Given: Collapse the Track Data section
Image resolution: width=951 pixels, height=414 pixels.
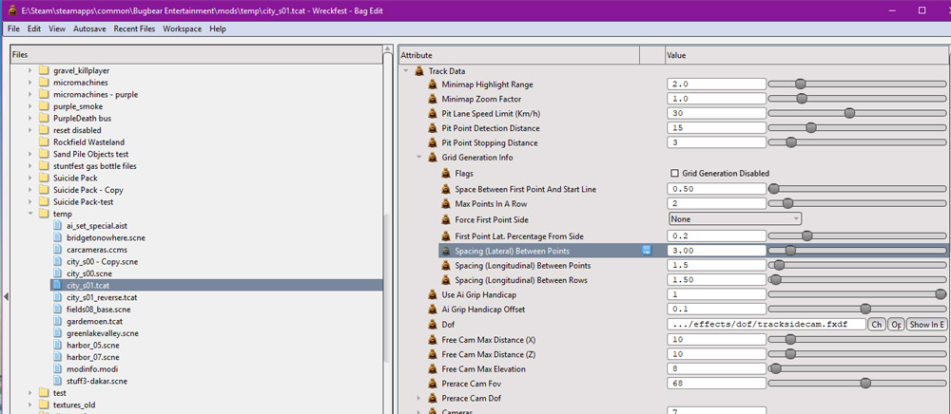Looking at the screenshot, I should [x=406, y=71].
